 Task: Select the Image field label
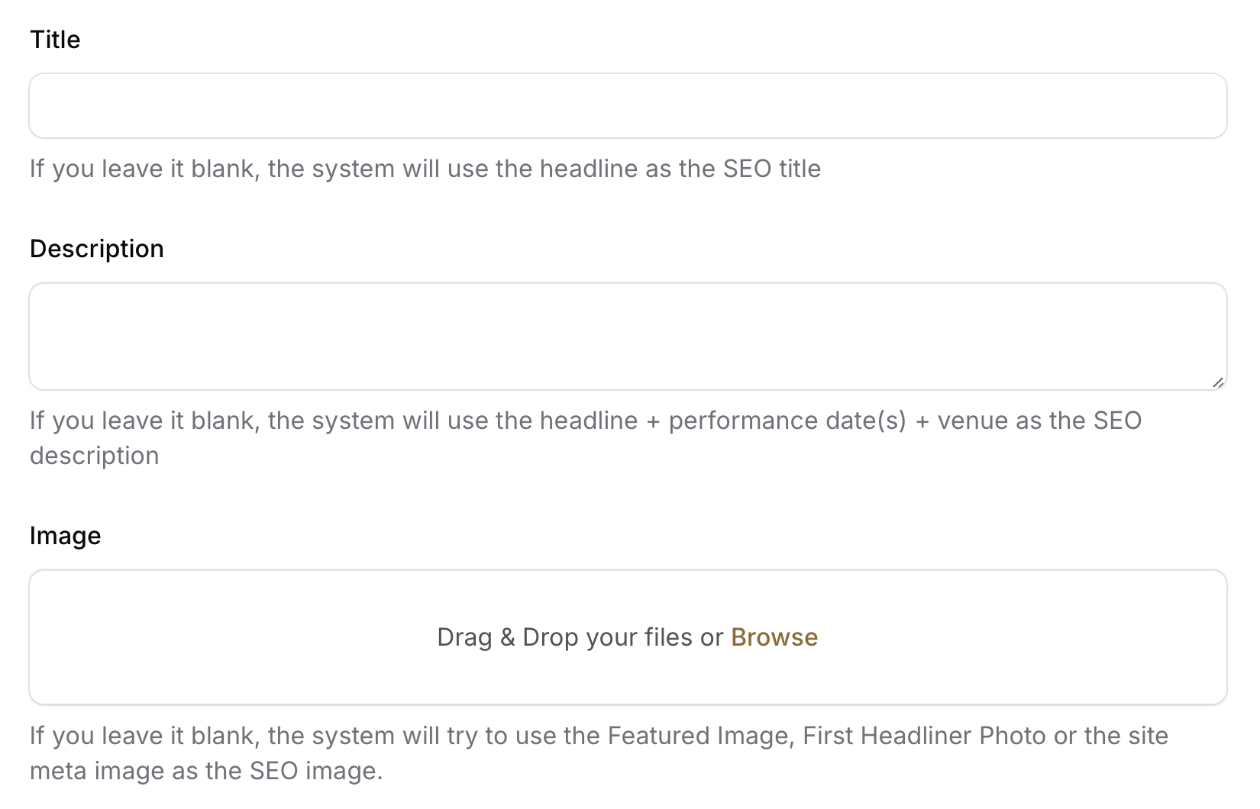[x=65, y=536]
